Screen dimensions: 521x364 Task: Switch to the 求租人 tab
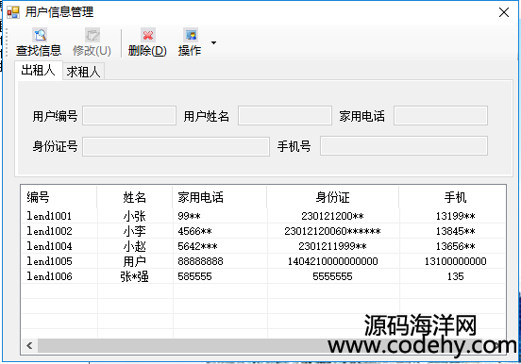[x=83, y=72]
